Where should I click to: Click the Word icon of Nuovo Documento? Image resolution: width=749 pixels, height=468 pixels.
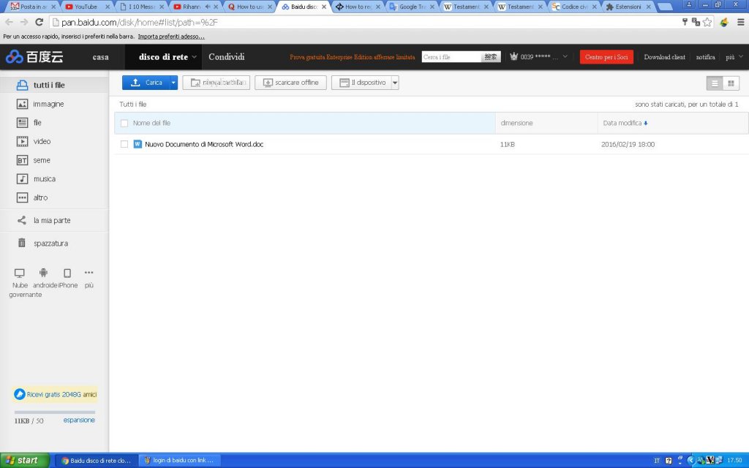138,144
